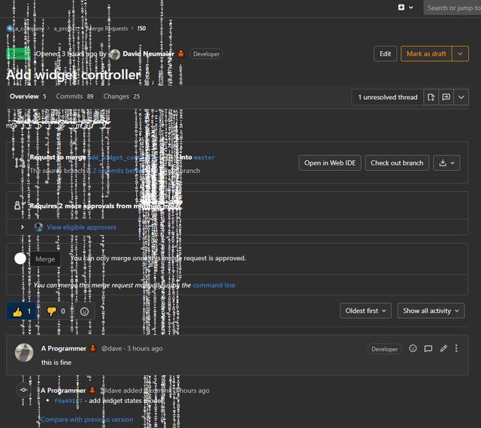Open View eligible approvers link
This screenshot has width=481, height=428.
(82, 227)
